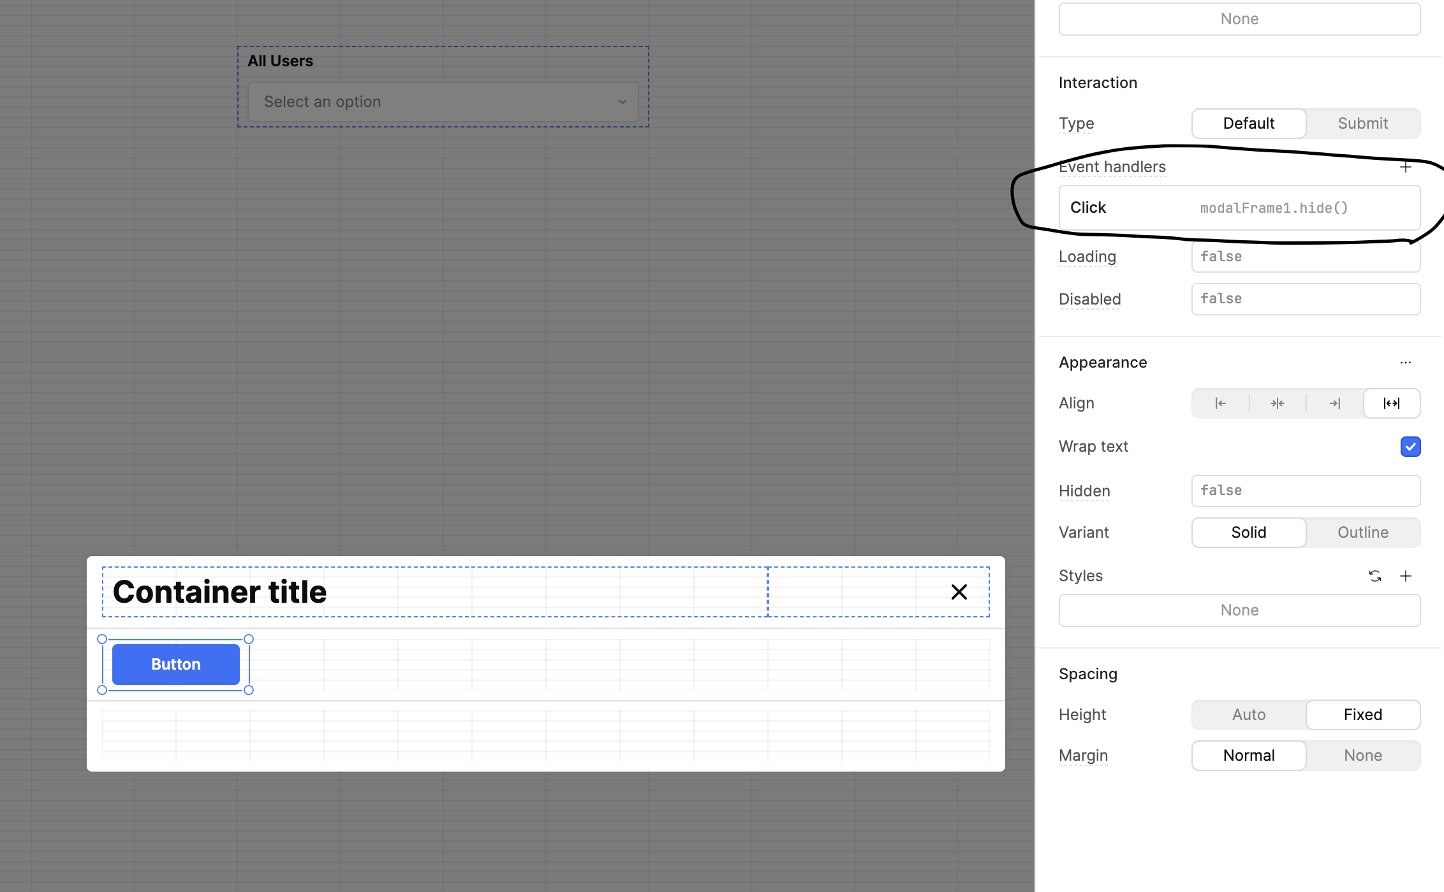Screen dimensions: 1444x892
Task: Open Appearance section more options ellipsis
Action: [x=1405, y=363]
